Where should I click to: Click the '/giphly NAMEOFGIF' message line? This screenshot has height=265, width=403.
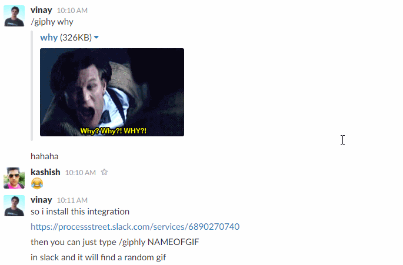pos(115,242)
